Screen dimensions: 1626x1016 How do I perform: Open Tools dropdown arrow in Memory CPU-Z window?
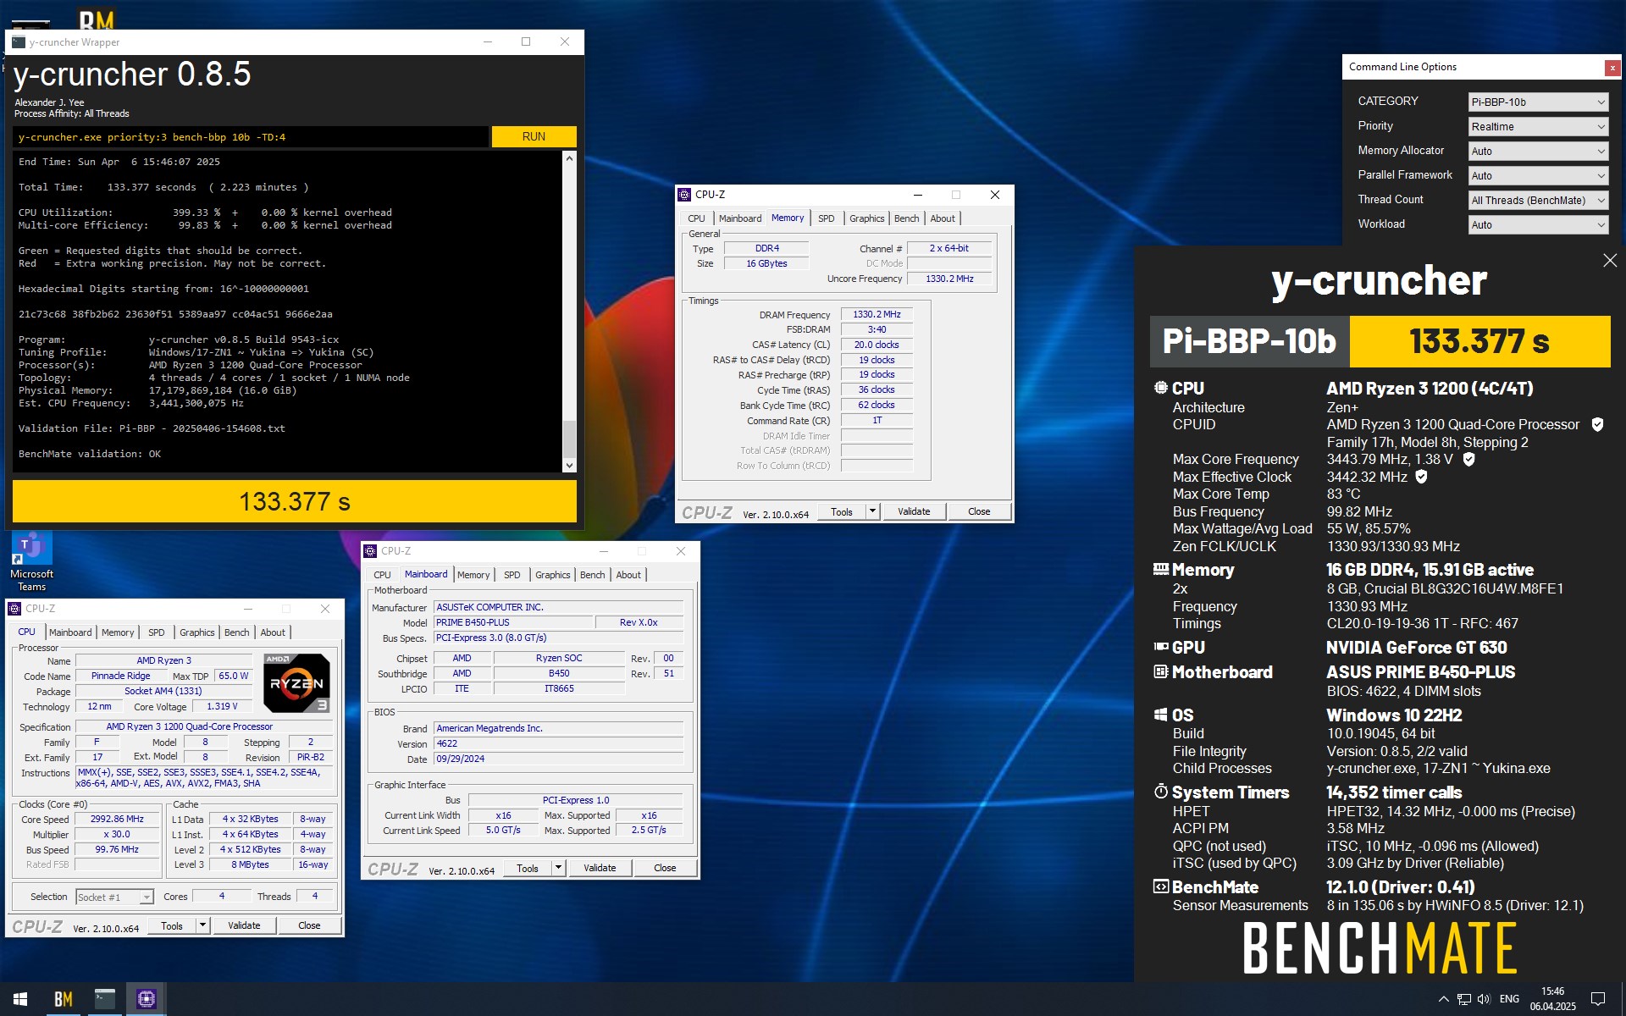(873, 511)
